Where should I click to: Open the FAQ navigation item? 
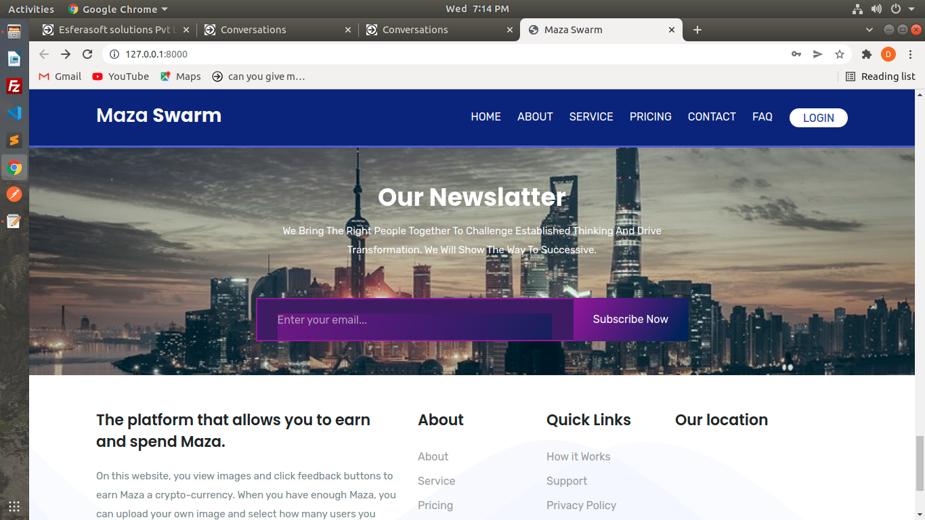[762, 116]
